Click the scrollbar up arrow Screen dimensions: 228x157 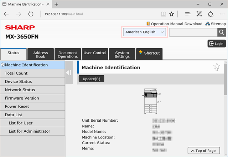pyautogui.click(x=226, y=62)
